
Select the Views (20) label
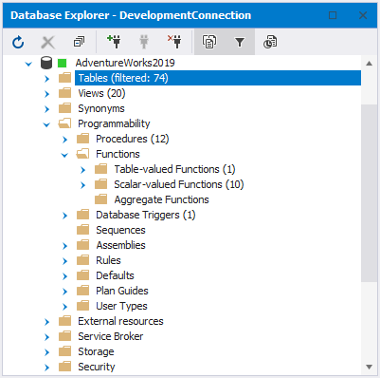tap(101, 93)
